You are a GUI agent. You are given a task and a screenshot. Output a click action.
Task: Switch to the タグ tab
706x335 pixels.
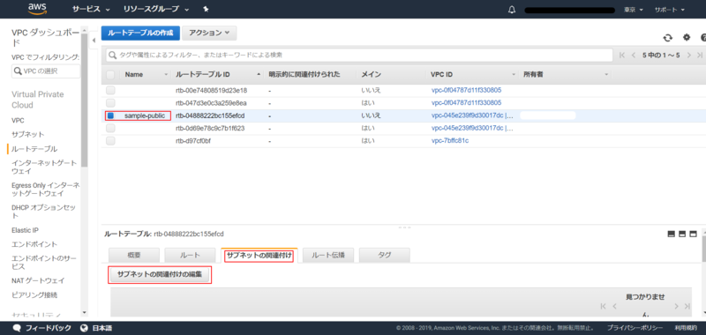point(385,255)
